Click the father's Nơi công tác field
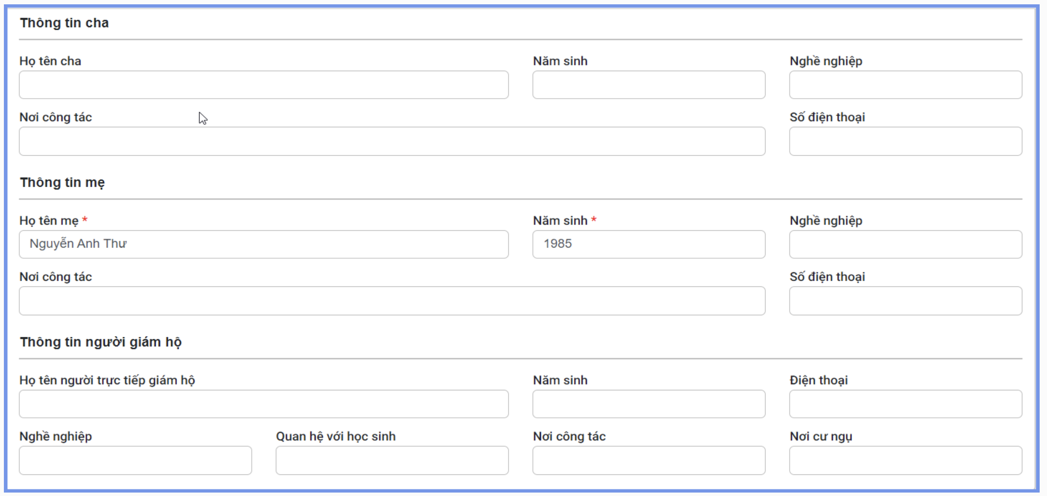Viewport: 1047px width, 496px height. coord(392,141)
